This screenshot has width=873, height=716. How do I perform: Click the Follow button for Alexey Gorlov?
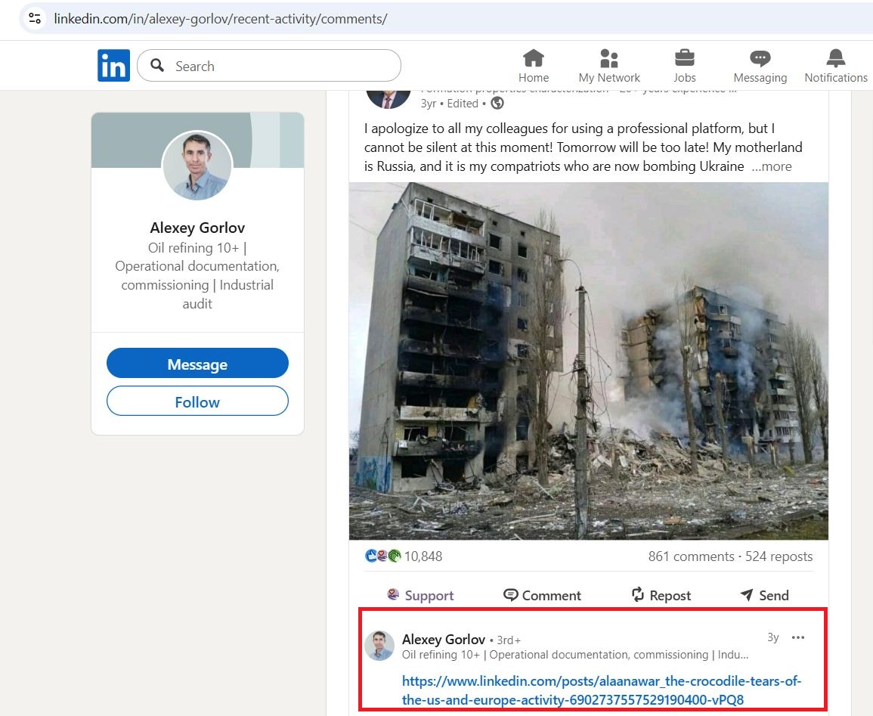[197, 401]
